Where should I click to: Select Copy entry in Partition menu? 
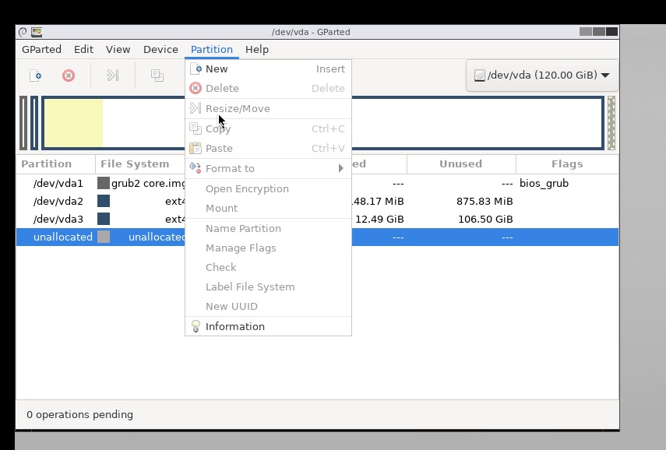point(268,128)
